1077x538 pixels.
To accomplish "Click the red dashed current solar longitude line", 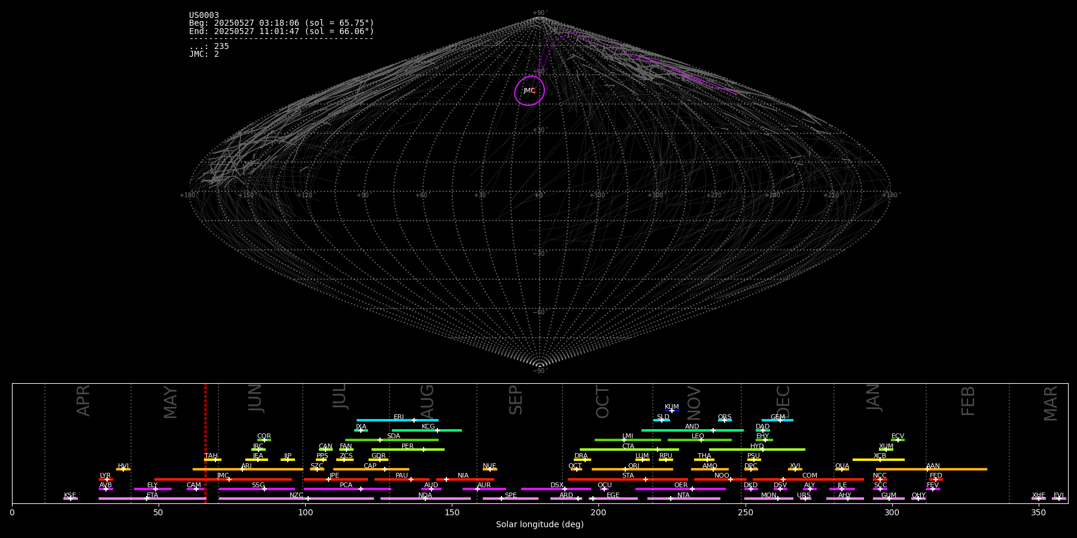I will (x=205, y=442).
